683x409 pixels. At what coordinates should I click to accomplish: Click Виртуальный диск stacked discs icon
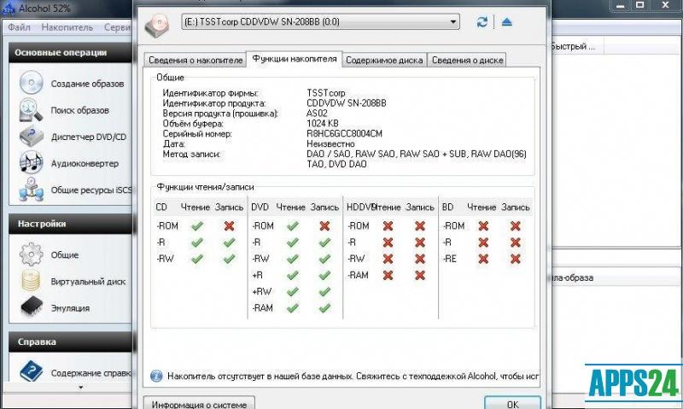pyautogui.click(x=31, y=281)
